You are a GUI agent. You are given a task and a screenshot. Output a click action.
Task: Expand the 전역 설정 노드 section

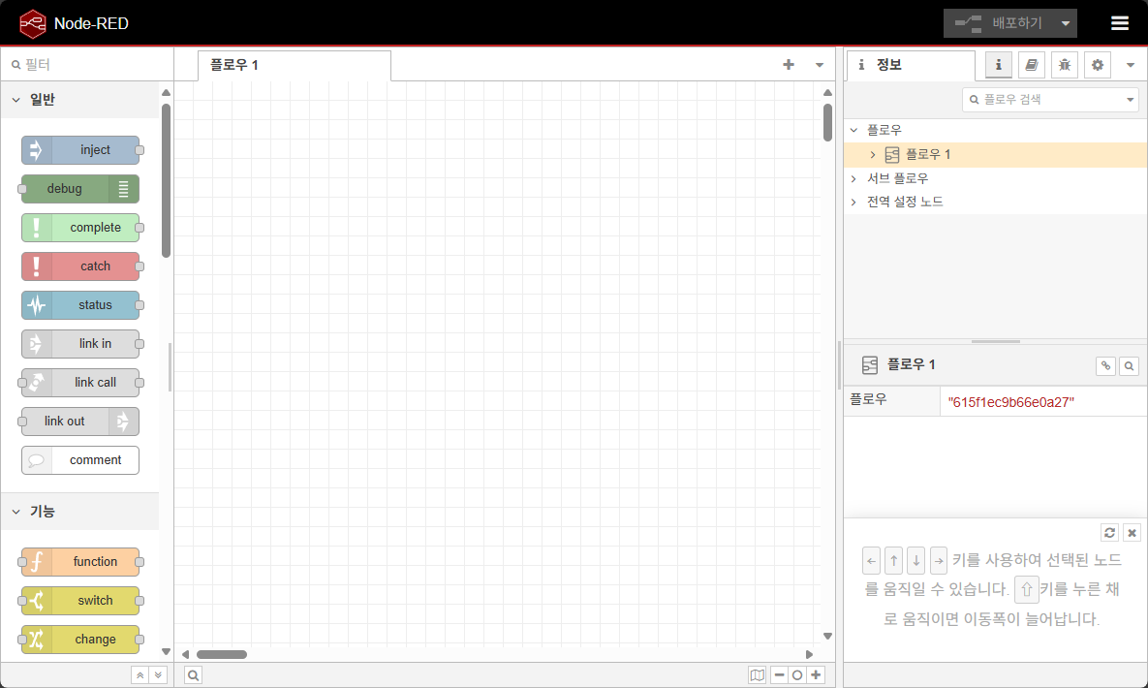click(853, 202)
